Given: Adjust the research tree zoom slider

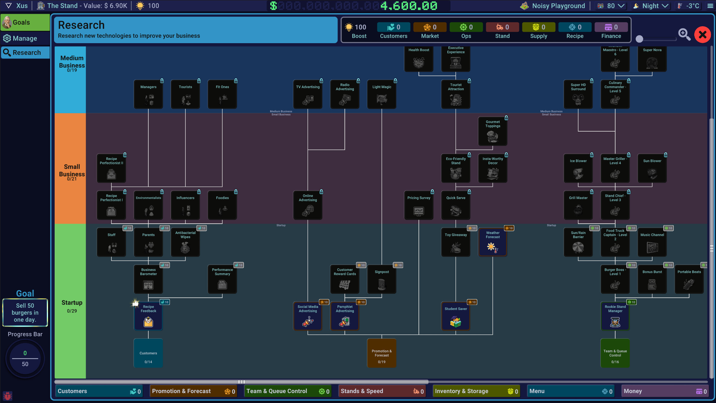Looking at the screenshot, I should [656, 38].
